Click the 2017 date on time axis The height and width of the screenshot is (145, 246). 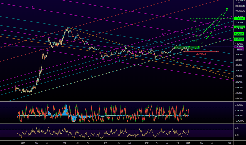point(23,143)
